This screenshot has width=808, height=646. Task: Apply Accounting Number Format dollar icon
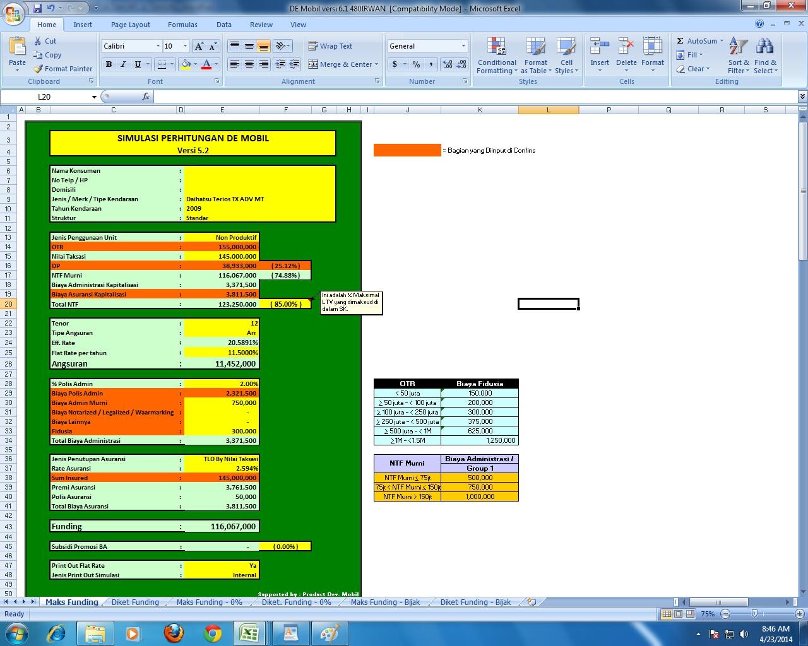pos(395,64)
